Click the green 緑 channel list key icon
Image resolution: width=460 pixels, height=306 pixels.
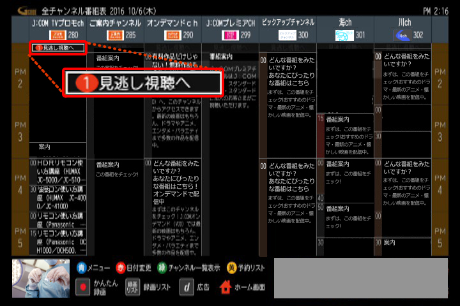click(162, 268)
